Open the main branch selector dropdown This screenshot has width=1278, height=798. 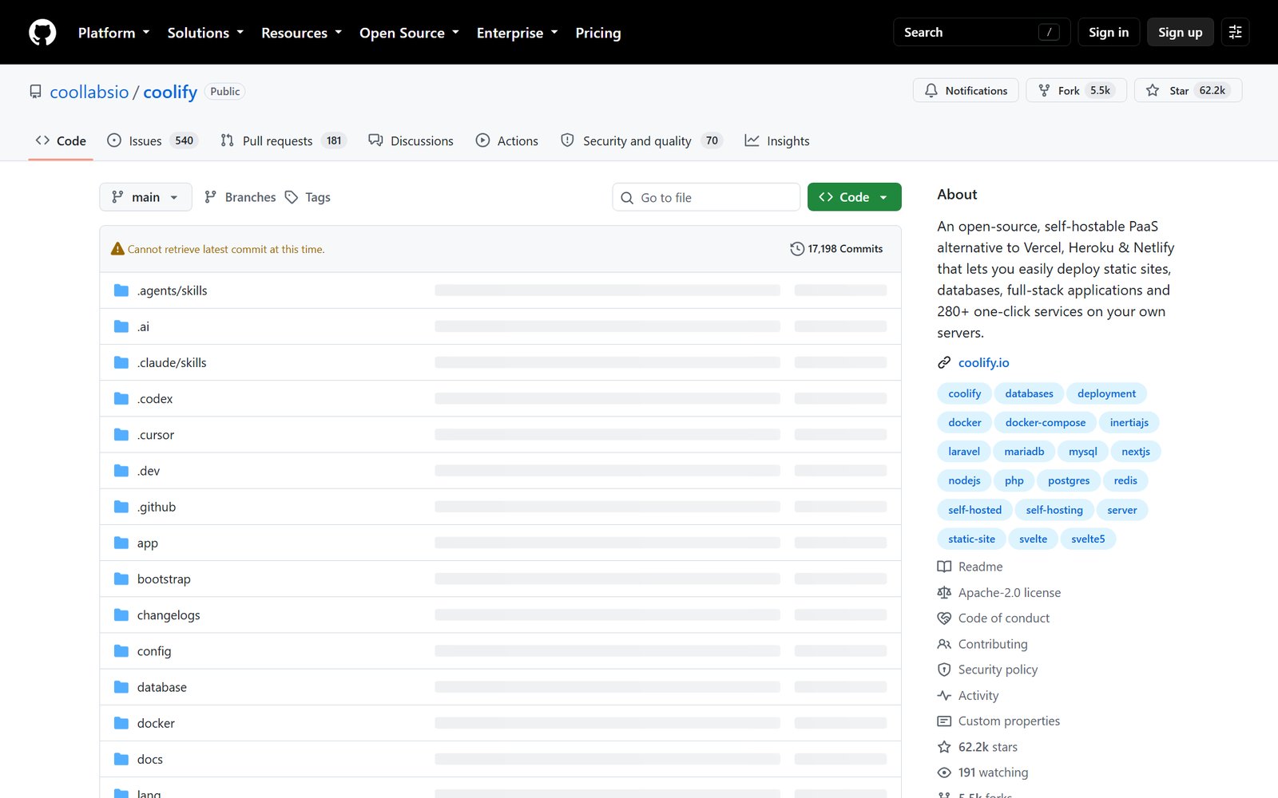145,197
